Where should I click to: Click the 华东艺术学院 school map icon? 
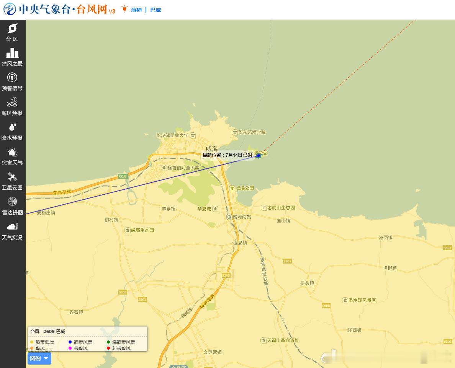click(x=235, y=132)
